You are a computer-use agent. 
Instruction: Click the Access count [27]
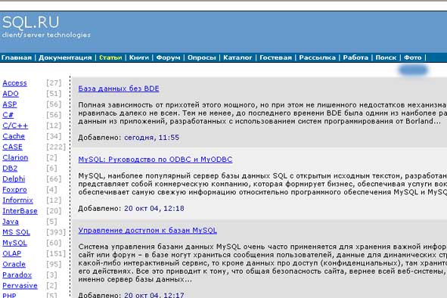point(54,83)
